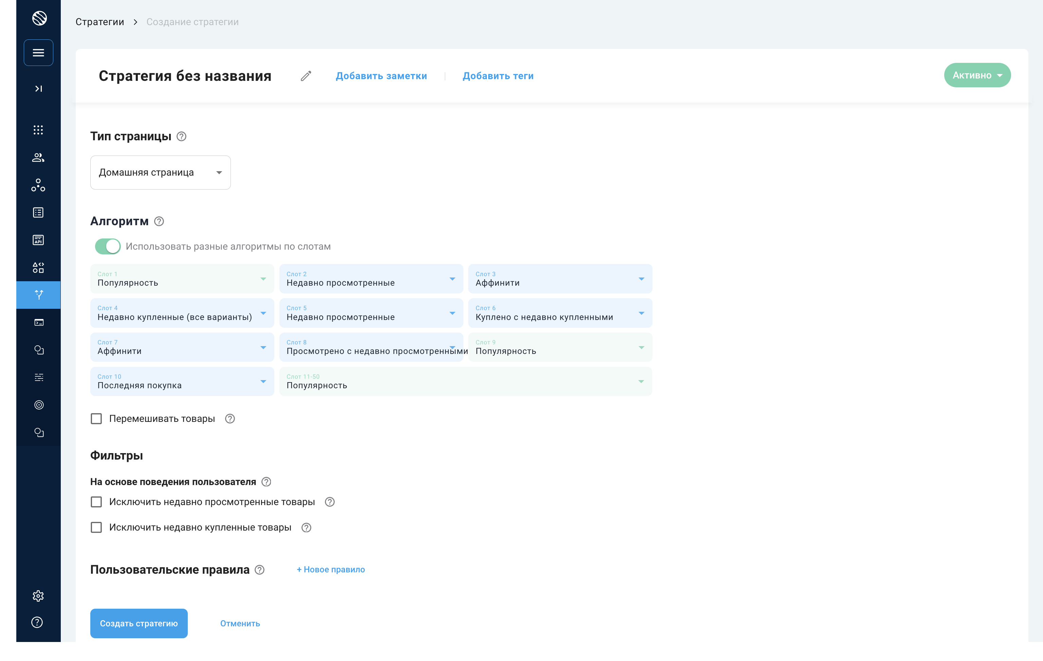Add rule with + Новое правило

(330, 570)
